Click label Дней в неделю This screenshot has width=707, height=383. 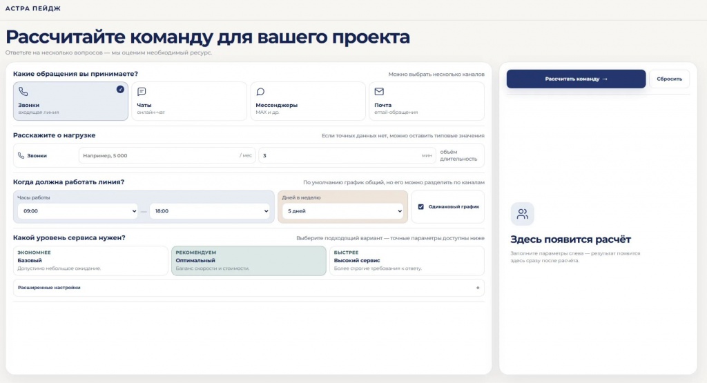301,197
